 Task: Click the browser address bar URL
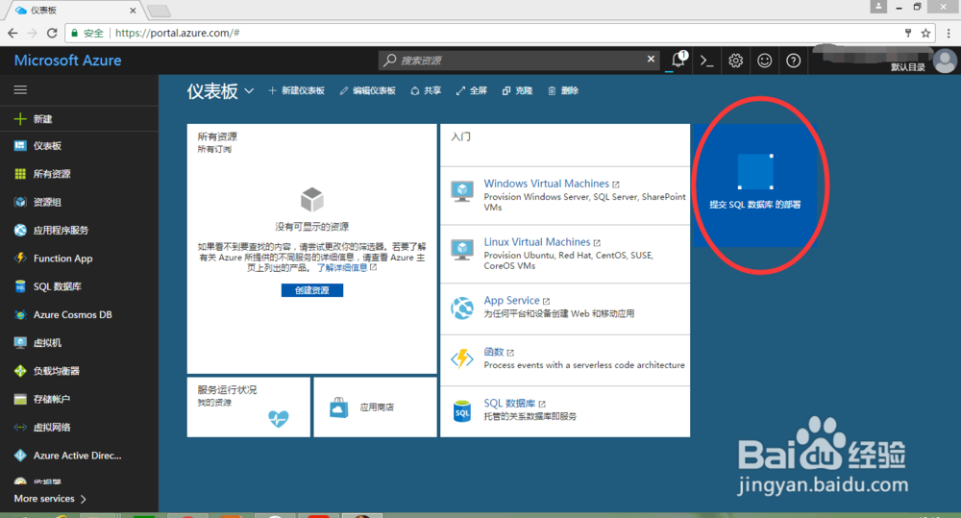tap(177, 33)
